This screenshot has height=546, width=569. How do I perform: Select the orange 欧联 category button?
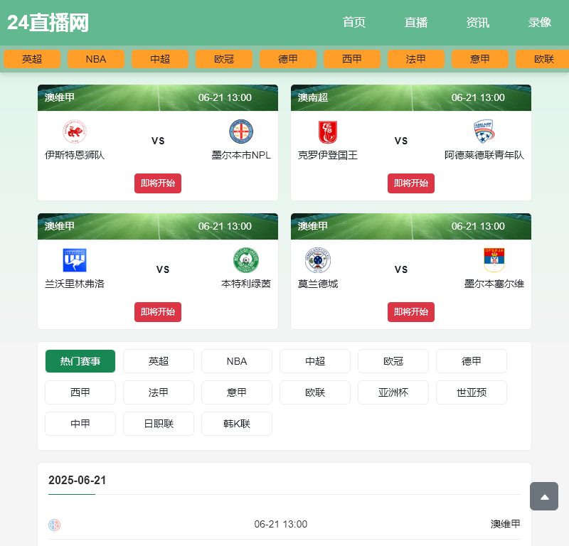tap(543, 59)
